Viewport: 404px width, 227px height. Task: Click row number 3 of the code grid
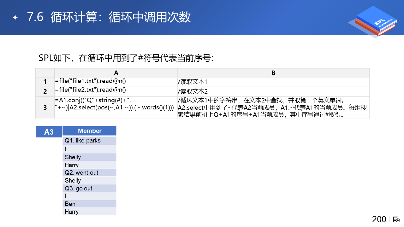(45, 108)
